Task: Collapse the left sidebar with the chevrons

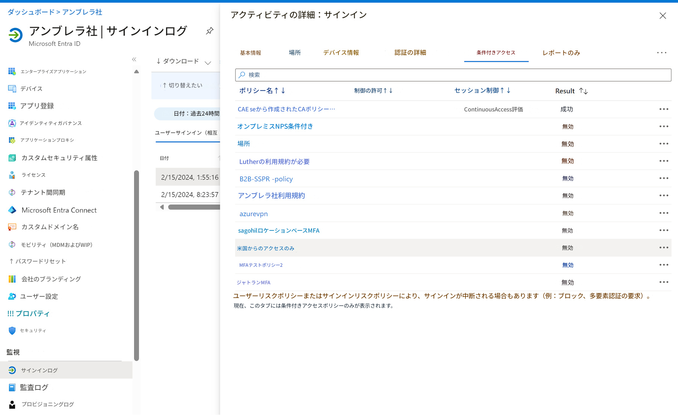Action: 134,59
